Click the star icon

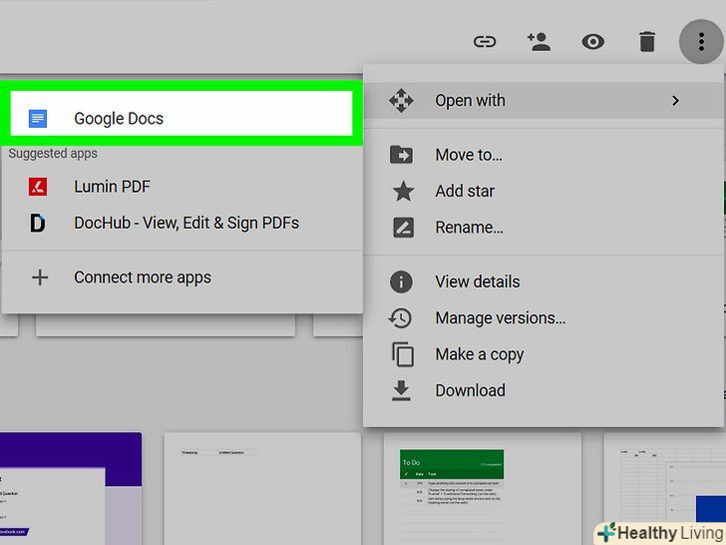click(x=403, y=191)
